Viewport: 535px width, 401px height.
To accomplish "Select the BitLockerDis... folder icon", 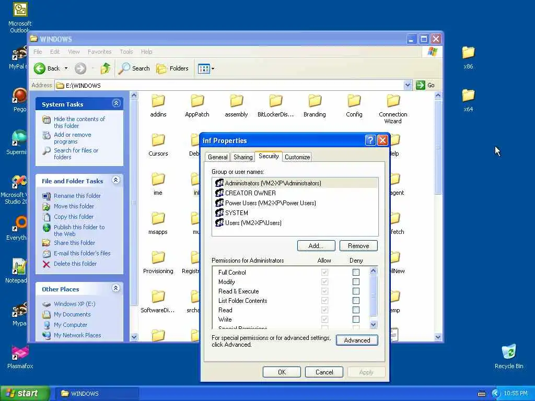I will [276, 101].
